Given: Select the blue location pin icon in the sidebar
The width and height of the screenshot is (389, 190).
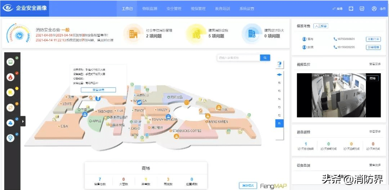Looking at the screenshot, I should [10, 138].
